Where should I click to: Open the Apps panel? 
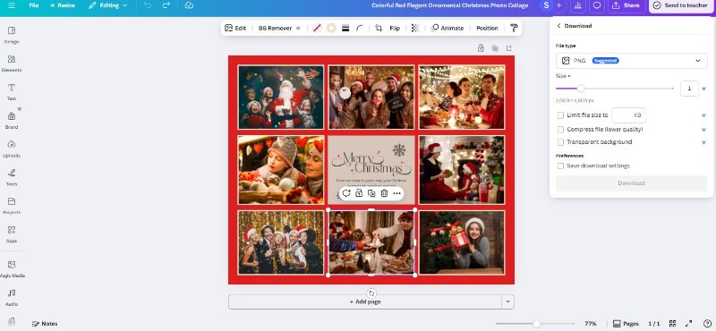coord(12,233)
